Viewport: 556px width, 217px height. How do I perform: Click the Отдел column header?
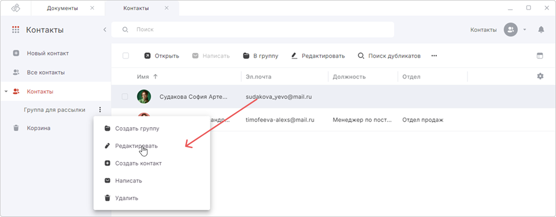pos(411,77)
